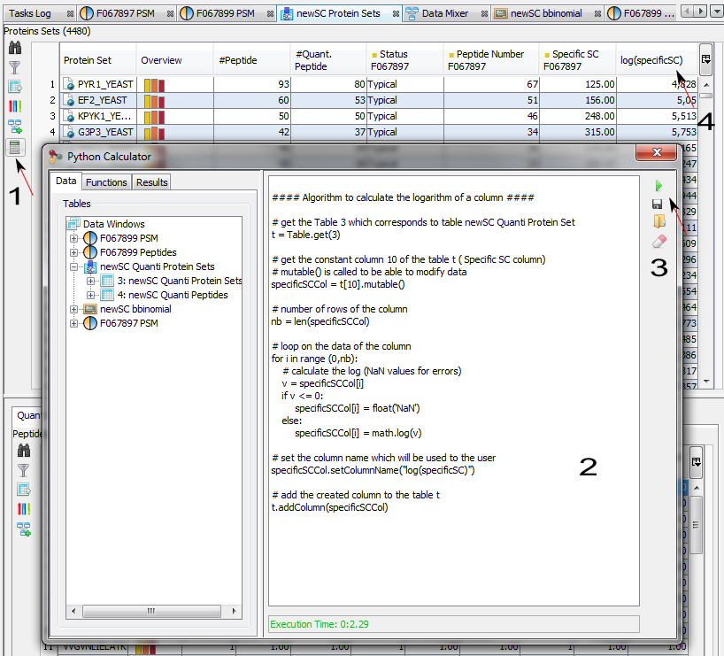The image size is (724, 656).
Task: Expand the F067897 PSM tree node
Action: 74,323
